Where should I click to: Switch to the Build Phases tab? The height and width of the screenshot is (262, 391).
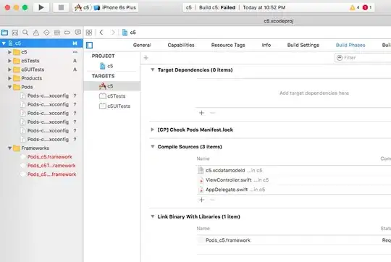click(x=350, y=45)
